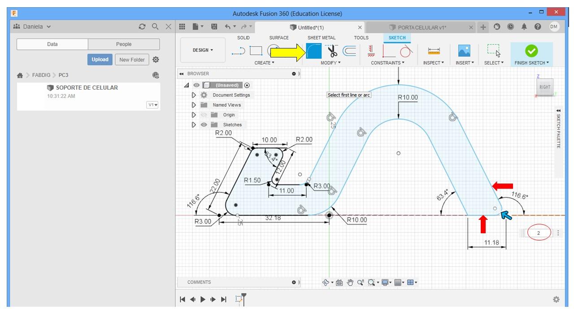The height and width of the screenshot is (323, 574).
Task: Expand the Comments panel
Action: coord(294,282)
